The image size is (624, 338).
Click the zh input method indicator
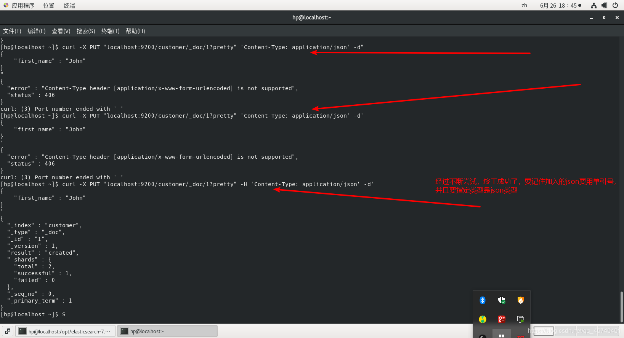[x=524, y=5]
